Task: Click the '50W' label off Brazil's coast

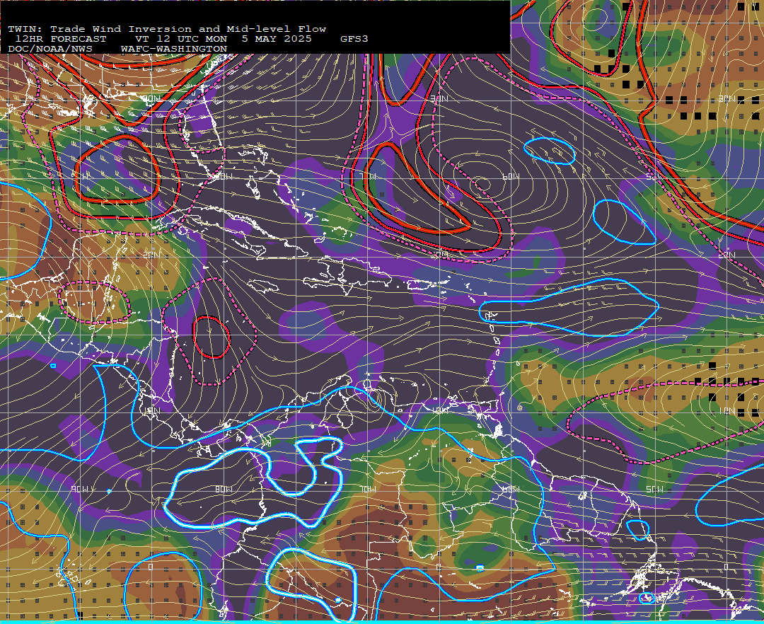Action: (x=655, y=489)
